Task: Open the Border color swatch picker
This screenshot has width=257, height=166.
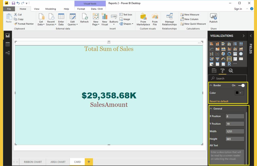Action: tap(239, 93)
